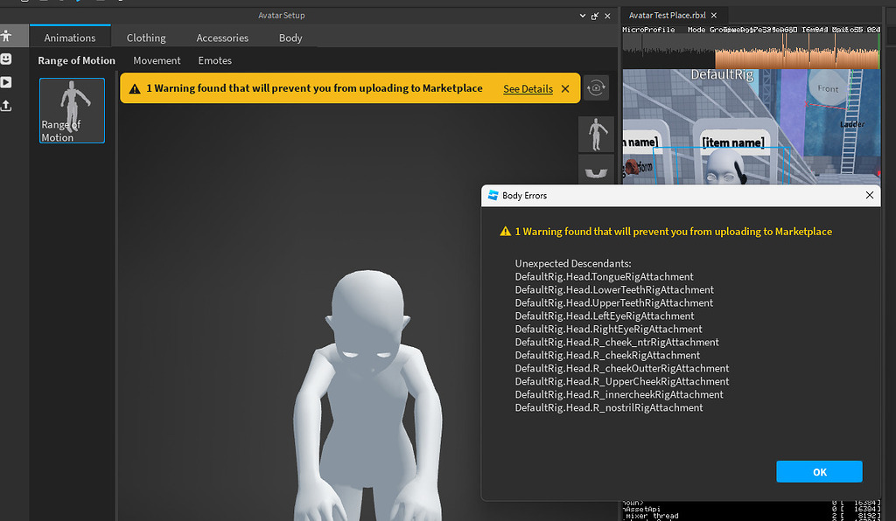
Task: Select the Movement sub-tab
Action: (x=157, y=60)
